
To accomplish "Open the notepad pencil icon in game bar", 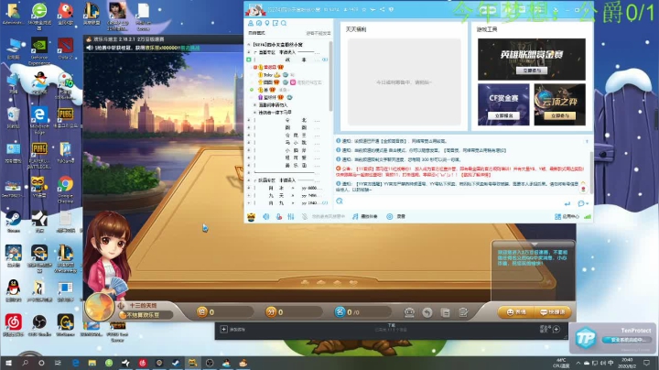I will click(463, 312).
